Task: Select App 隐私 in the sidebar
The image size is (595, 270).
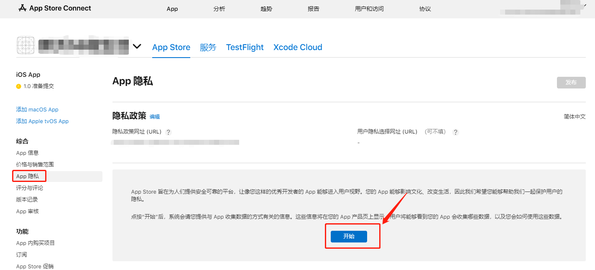Action: pyautogui.click(x=28, y=176)
